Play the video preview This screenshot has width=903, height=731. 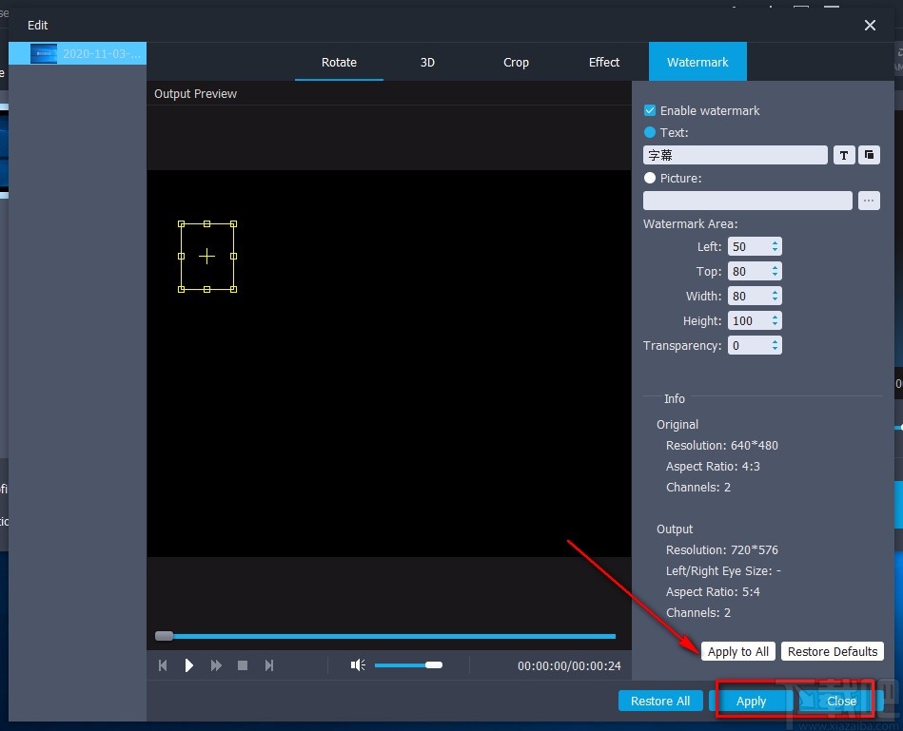click(x=189, y=664)
